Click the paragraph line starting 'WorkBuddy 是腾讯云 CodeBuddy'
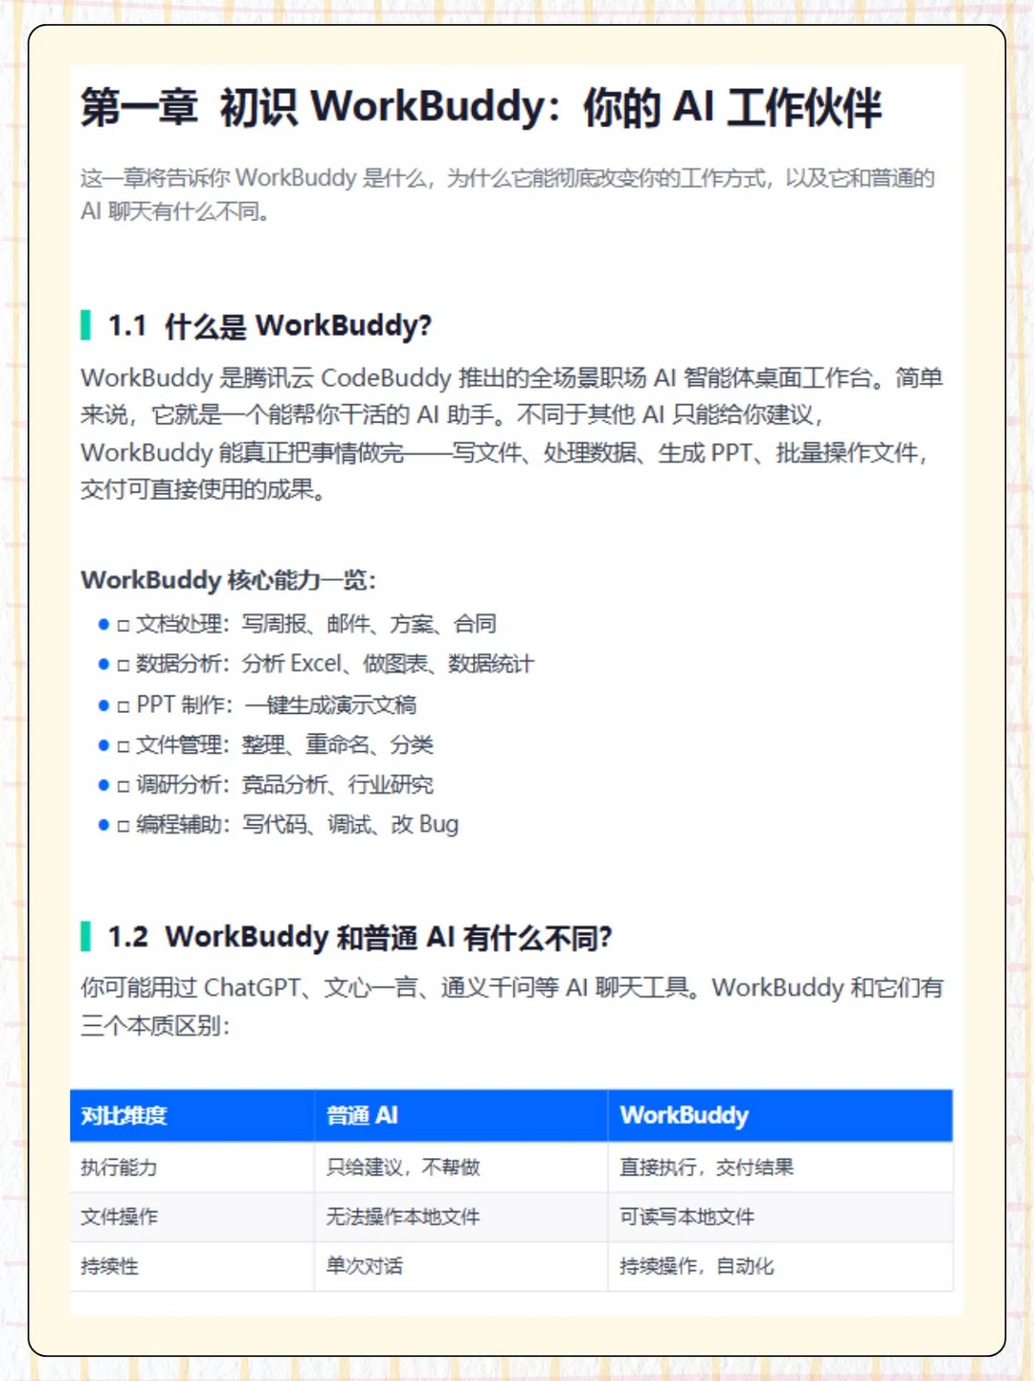The width and height of the screenshot is (1034, 1381). (511, 378)
